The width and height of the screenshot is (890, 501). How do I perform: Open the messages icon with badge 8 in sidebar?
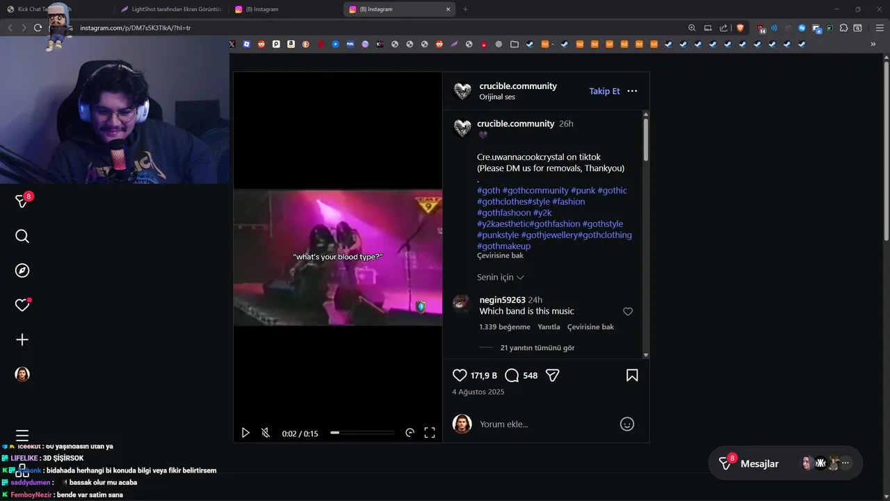[x=22, y=201]
